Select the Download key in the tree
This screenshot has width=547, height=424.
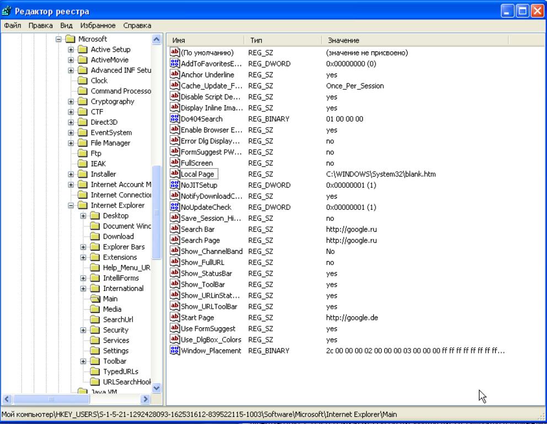(118, 236)
